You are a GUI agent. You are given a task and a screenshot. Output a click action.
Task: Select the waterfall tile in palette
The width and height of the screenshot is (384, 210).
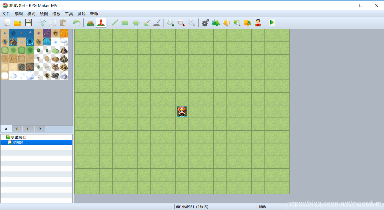(47, 42)
